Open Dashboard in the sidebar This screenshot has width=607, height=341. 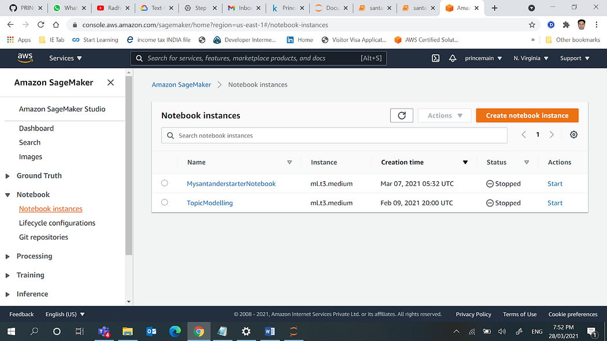pos(36,128)
